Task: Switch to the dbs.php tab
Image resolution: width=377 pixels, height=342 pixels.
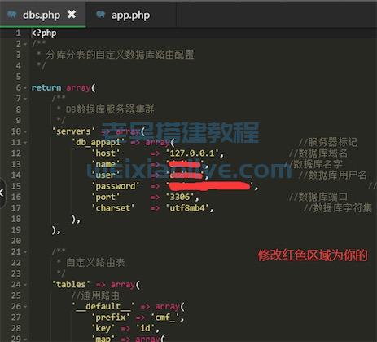Action: coord(42,15)
